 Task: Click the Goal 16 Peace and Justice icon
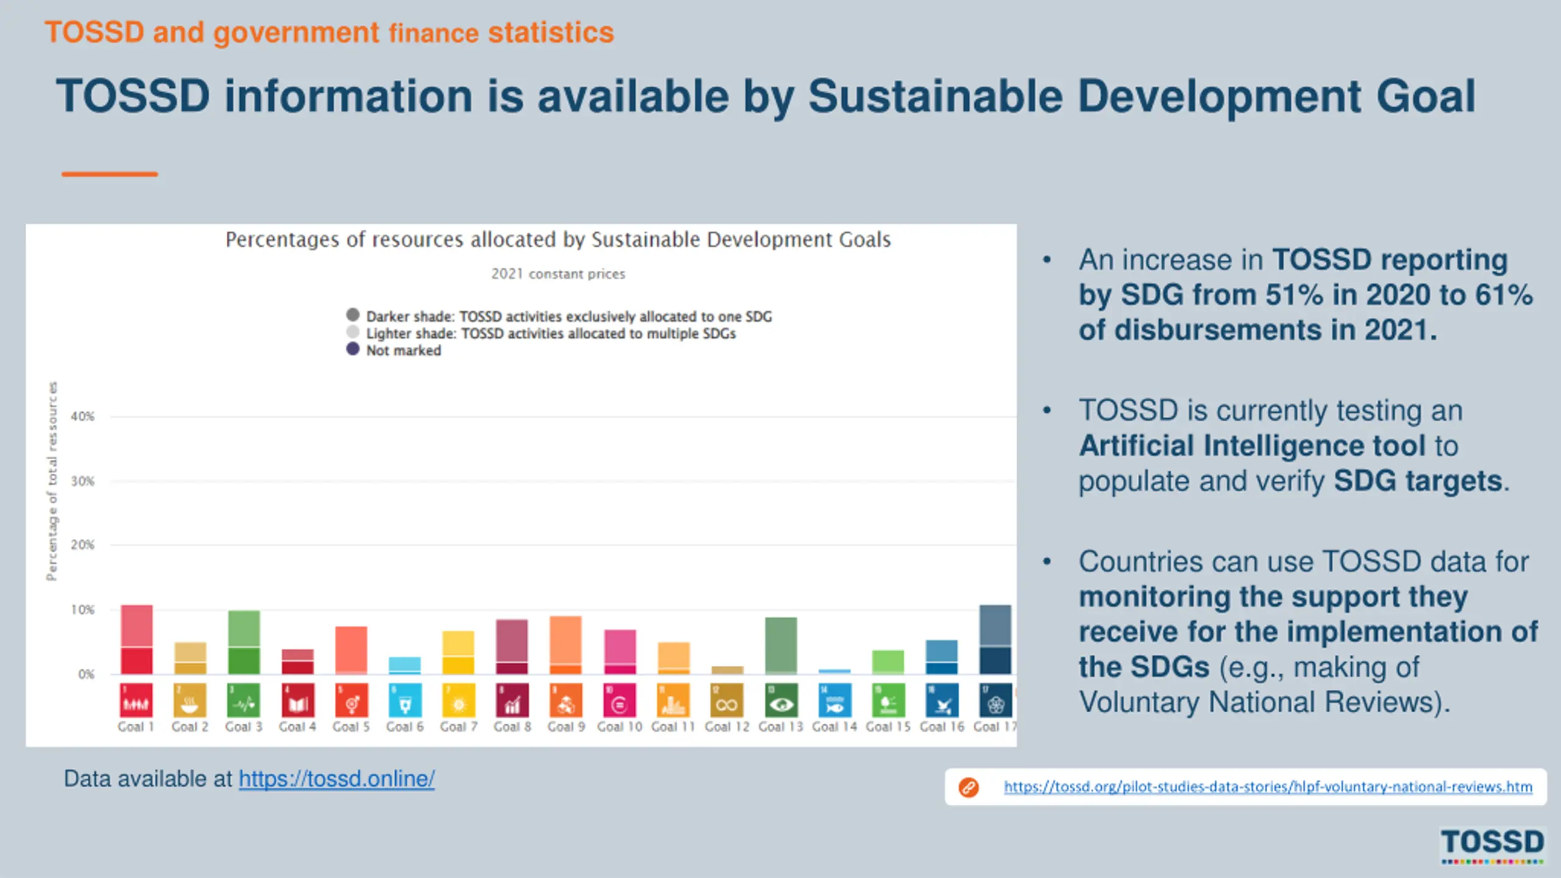point(942,700)
